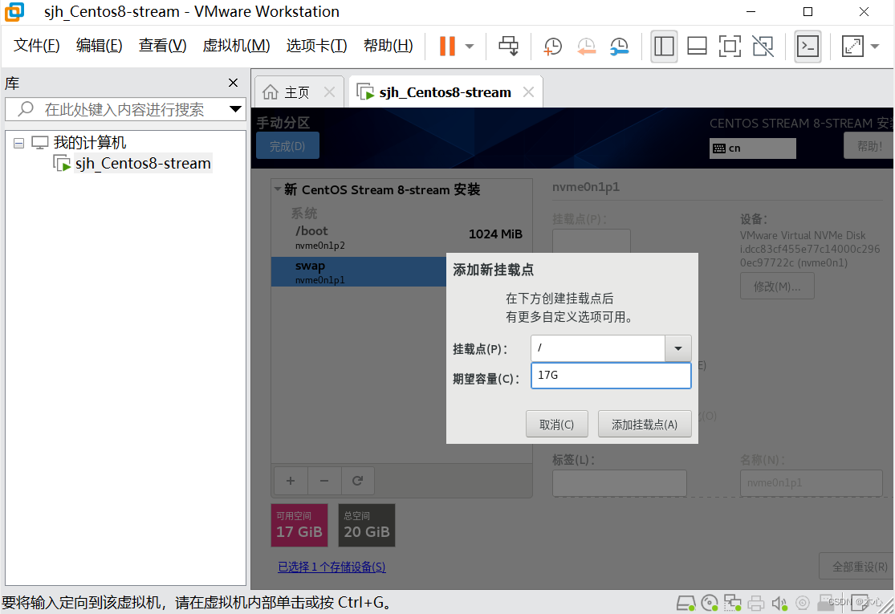Open the 文件(F) menu

click(x=37, y=45)
